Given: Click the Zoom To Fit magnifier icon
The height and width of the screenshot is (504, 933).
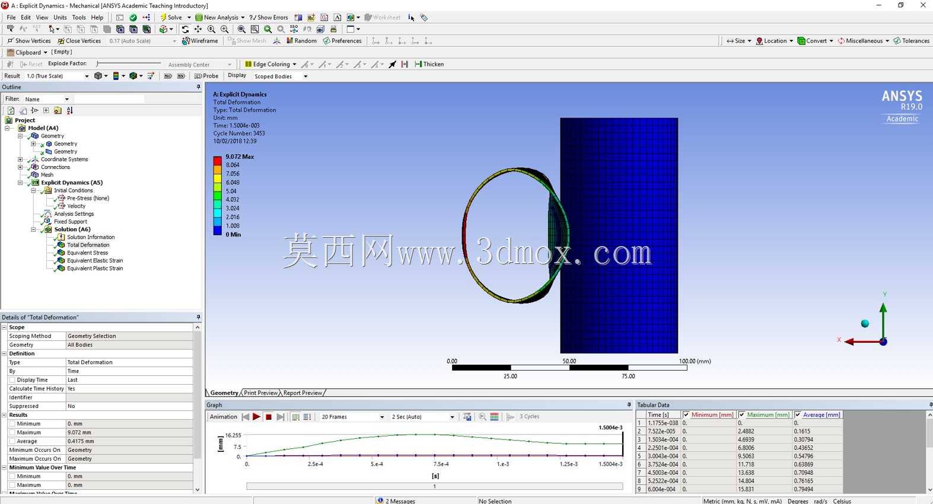Looking at the screenshot, I should (241, 29).
